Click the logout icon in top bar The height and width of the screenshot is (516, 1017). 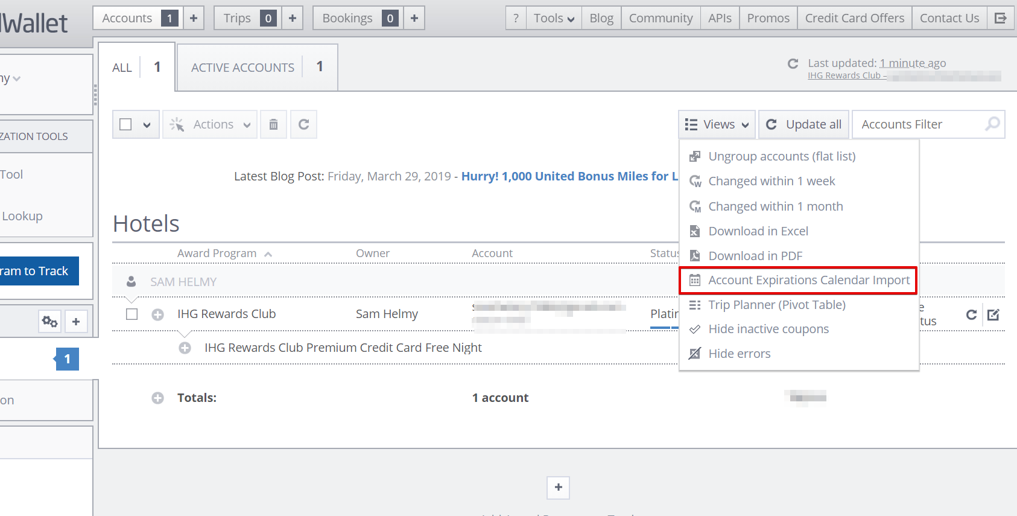[1001, 18]
